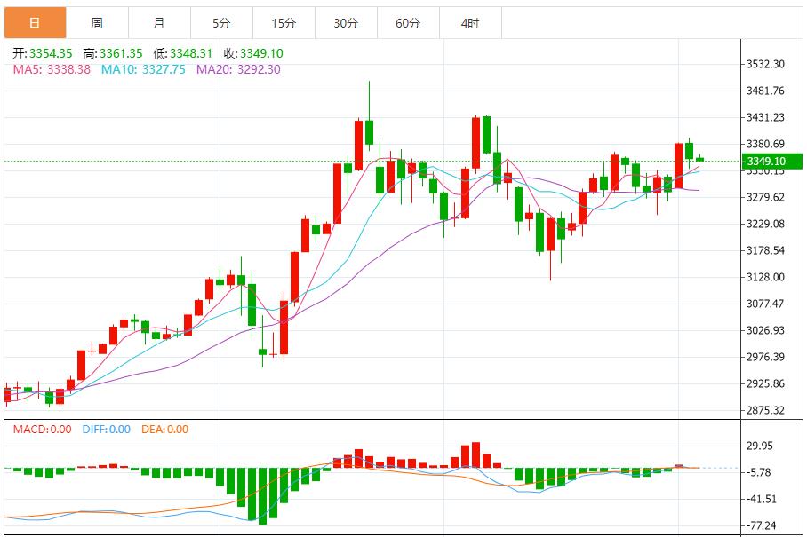Image resolution: width=807 pixels, height=537 pixels.
Task: Click the MACD:0.00 label
Action: (x=42, y=430)
